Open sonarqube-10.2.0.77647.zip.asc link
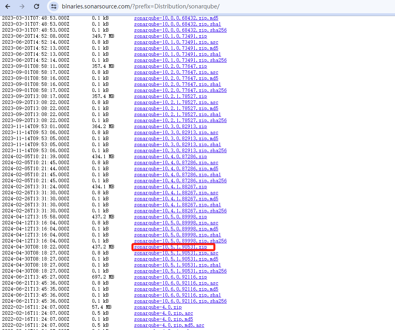Screen dimensions: 395x330 click(x=176, y=72)
